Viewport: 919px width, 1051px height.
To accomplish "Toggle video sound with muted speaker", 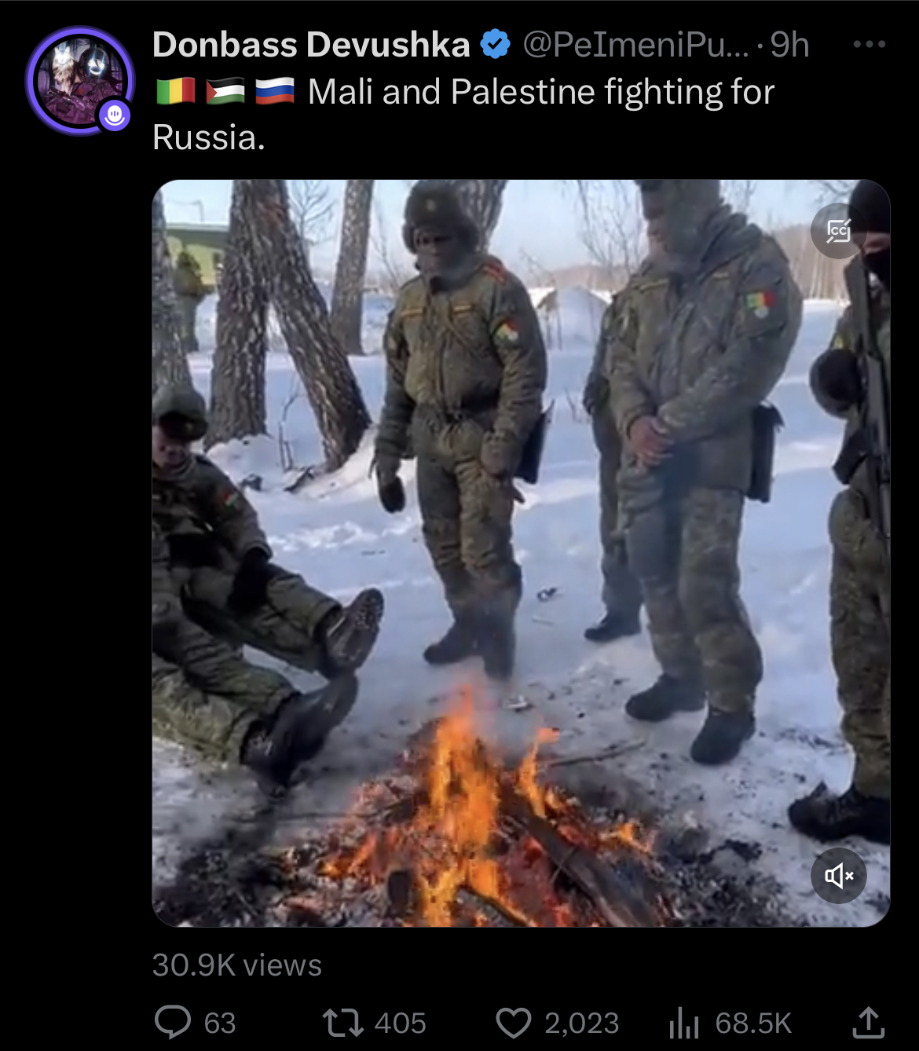I will pyautogui.click(x=839, y=875).
